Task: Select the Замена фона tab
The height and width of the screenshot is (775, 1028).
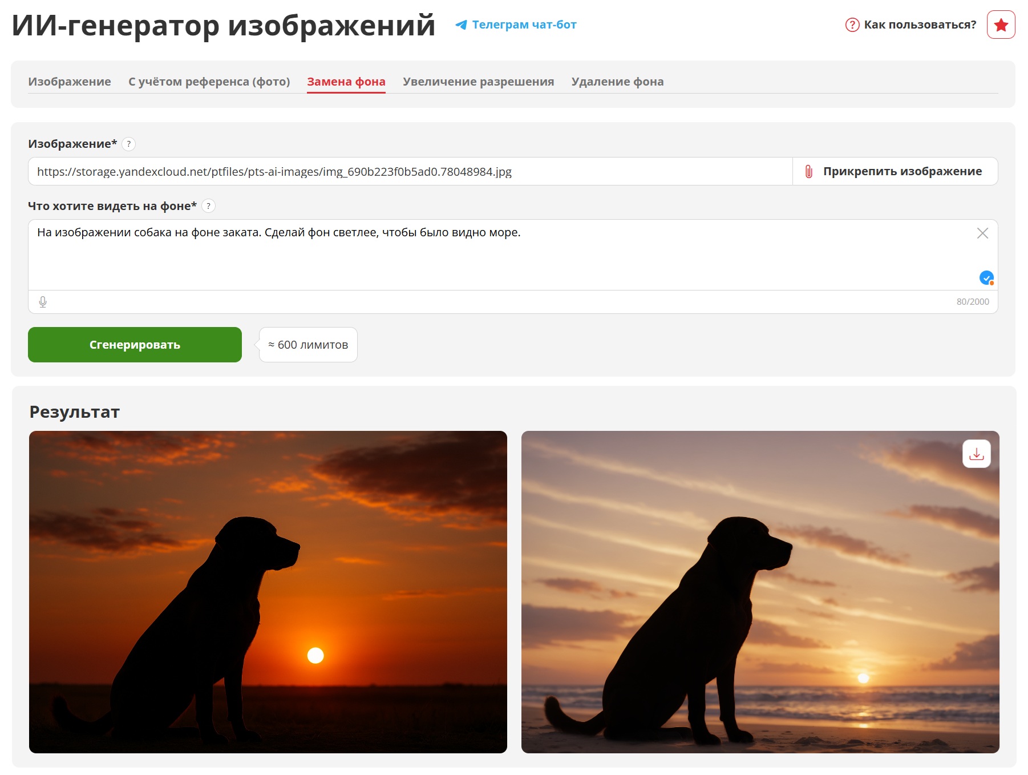Action: coord(346,82)
